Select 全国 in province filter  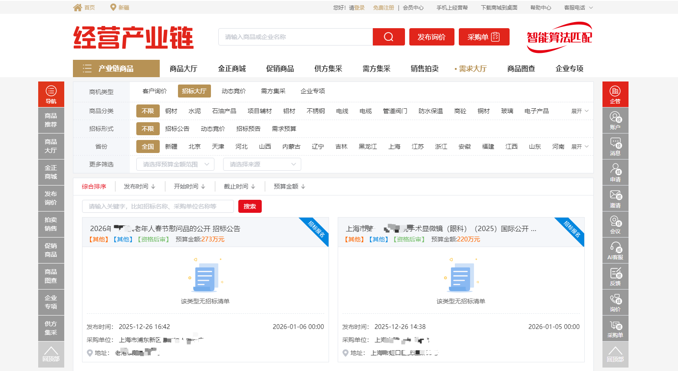[148, 146]
